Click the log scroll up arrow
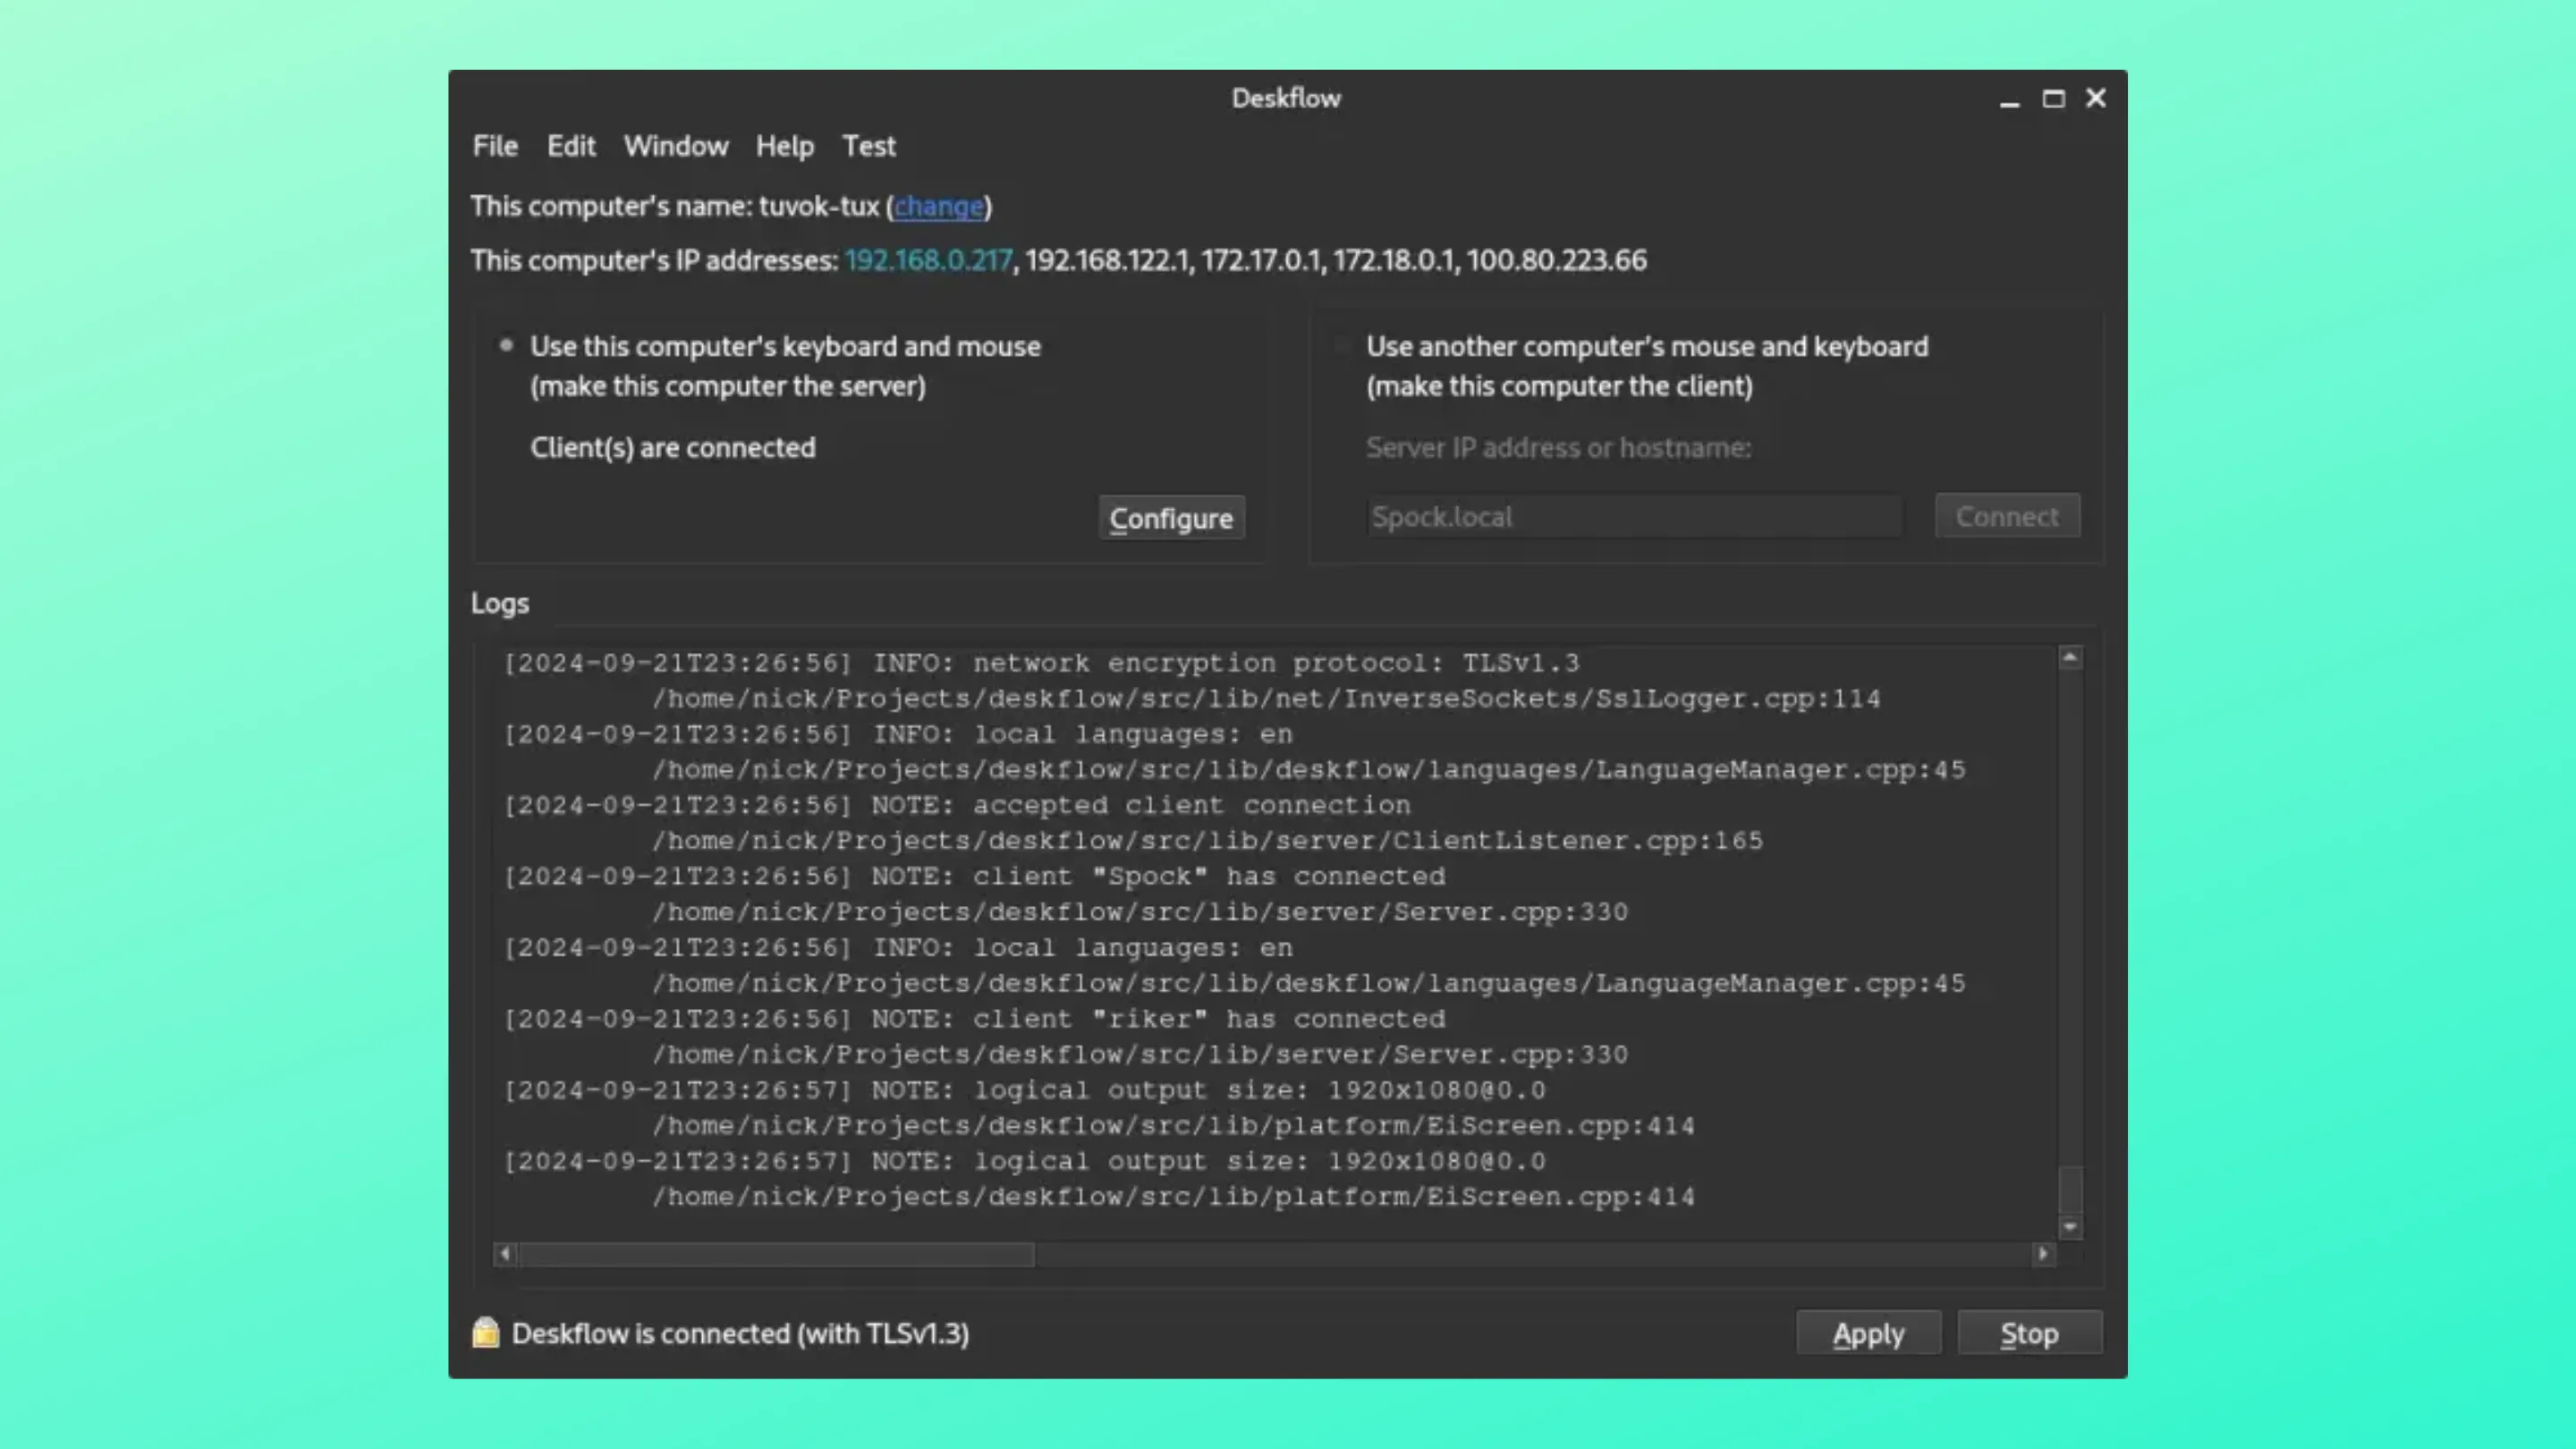 (x=2070, y=657)
